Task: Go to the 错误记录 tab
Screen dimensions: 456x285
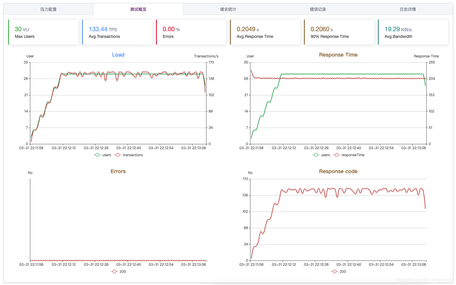Action: tap(318, 9)
